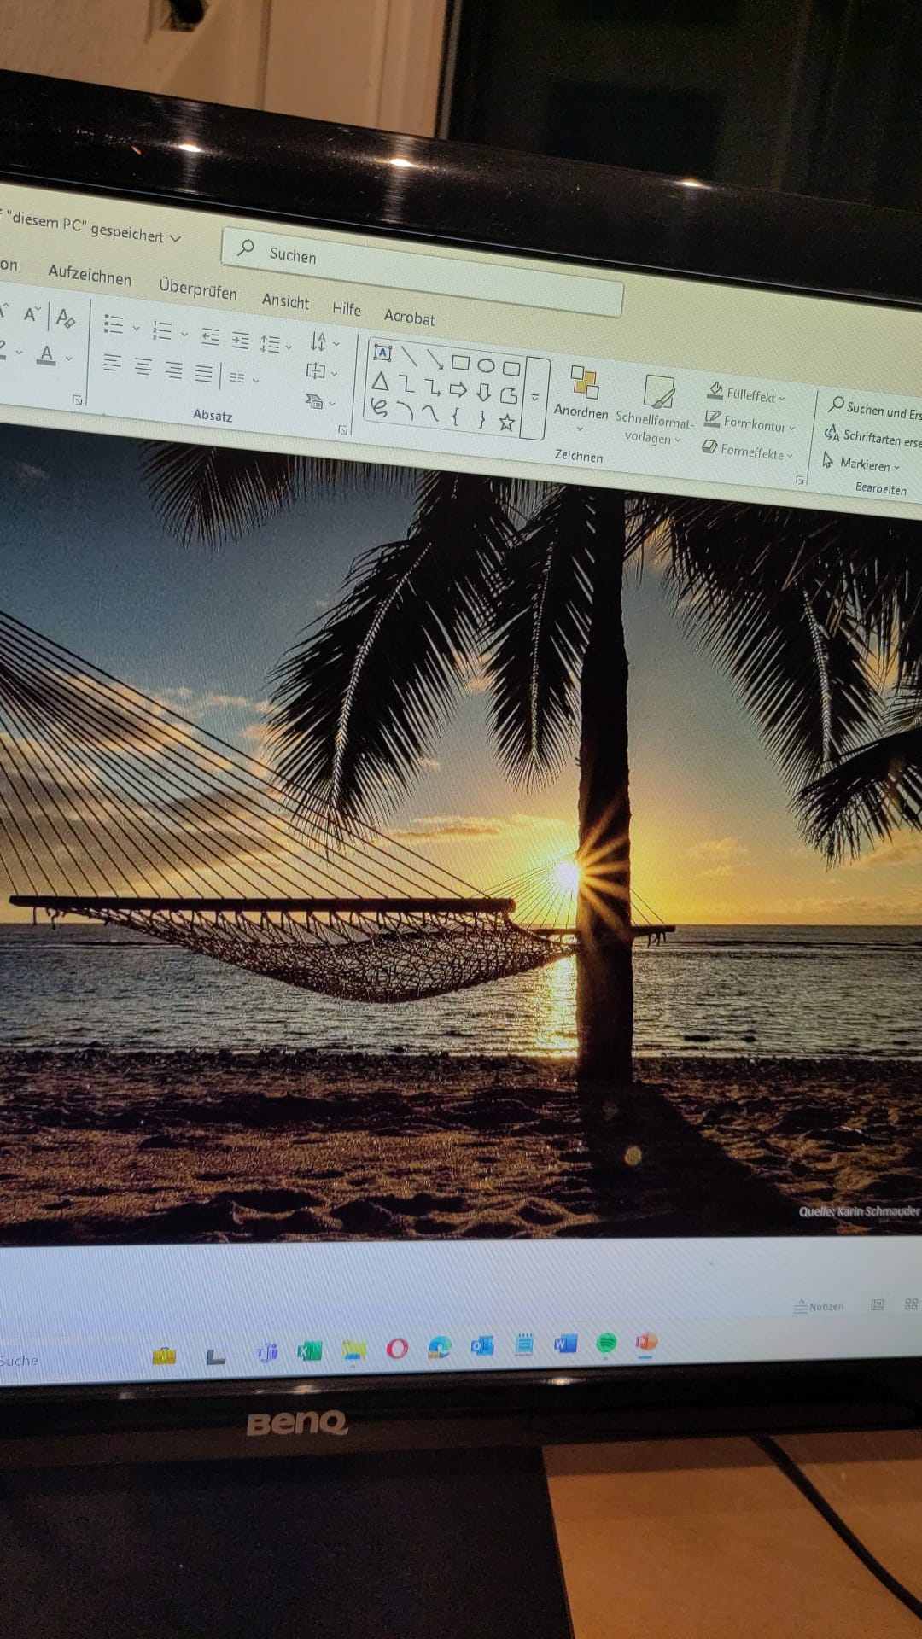Viewport: 922px width, 1639px height.
Task: Open Schnellformatvorlagen gallery
Action: [653, 411]
